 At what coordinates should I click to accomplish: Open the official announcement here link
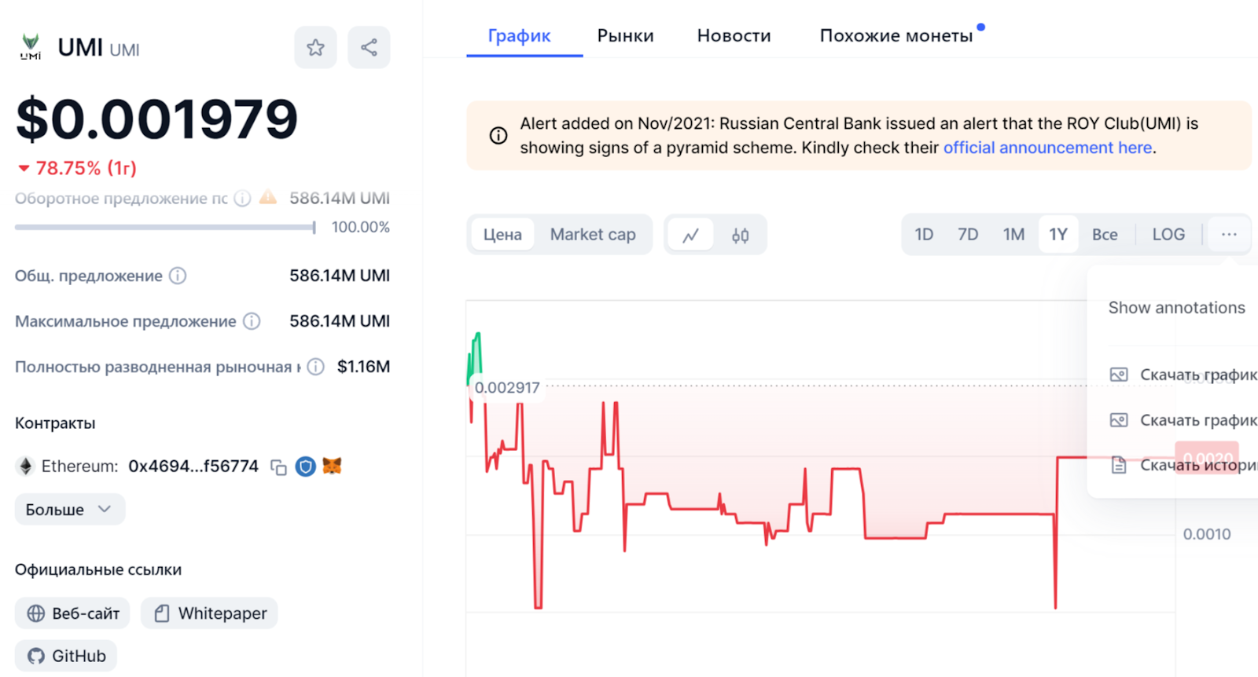[x=1047, y=148]
